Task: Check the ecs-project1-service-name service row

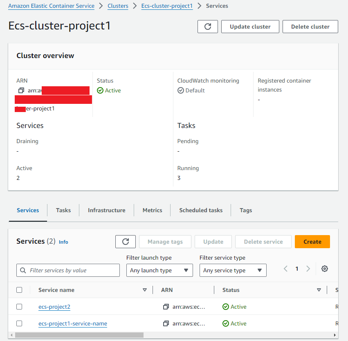Action: click(x=19, y=323)
